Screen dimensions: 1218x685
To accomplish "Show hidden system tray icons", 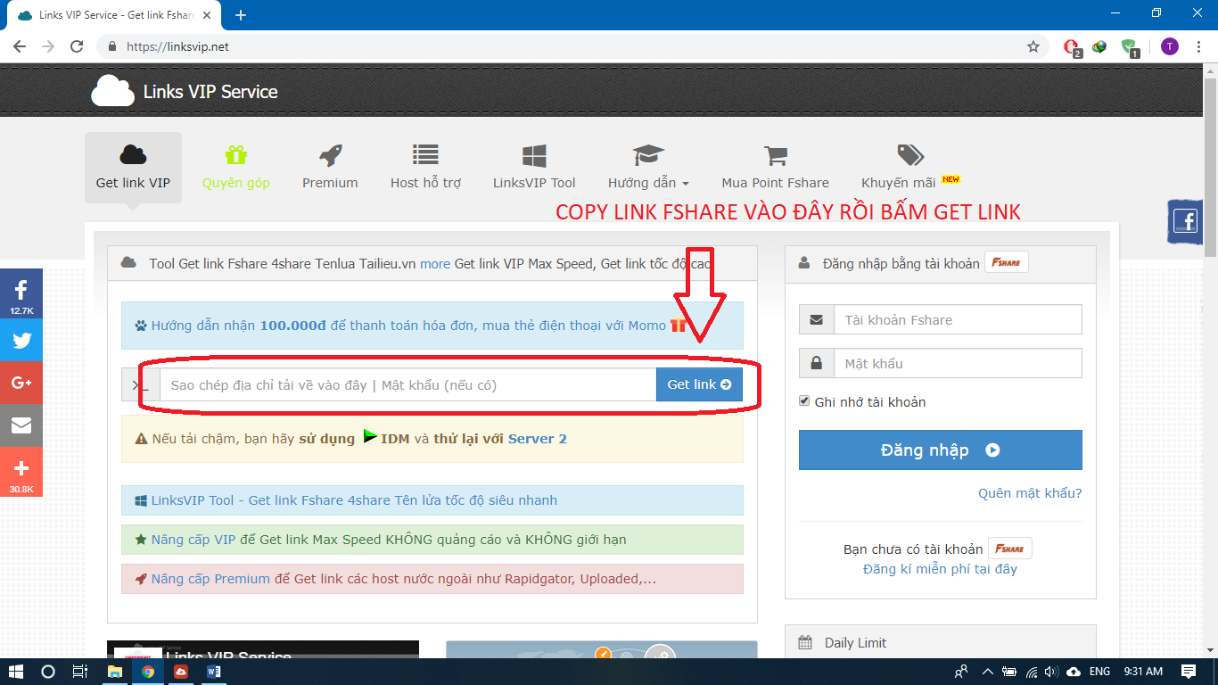I will pos(987,672).
